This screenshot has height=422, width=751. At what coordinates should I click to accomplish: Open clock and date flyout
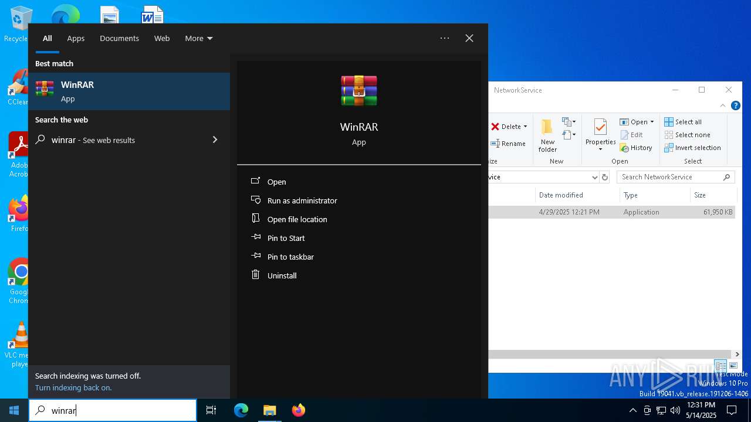pyautogui.click(x=701, y=410)
